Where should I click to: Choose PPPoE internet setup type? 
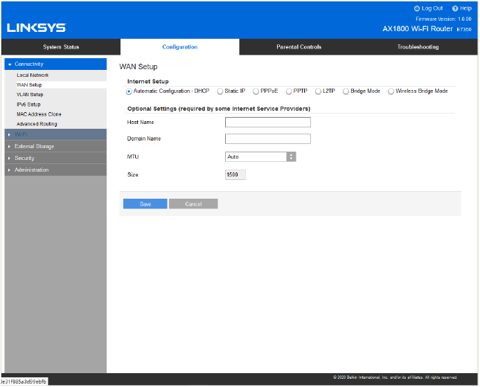(256, 91)
